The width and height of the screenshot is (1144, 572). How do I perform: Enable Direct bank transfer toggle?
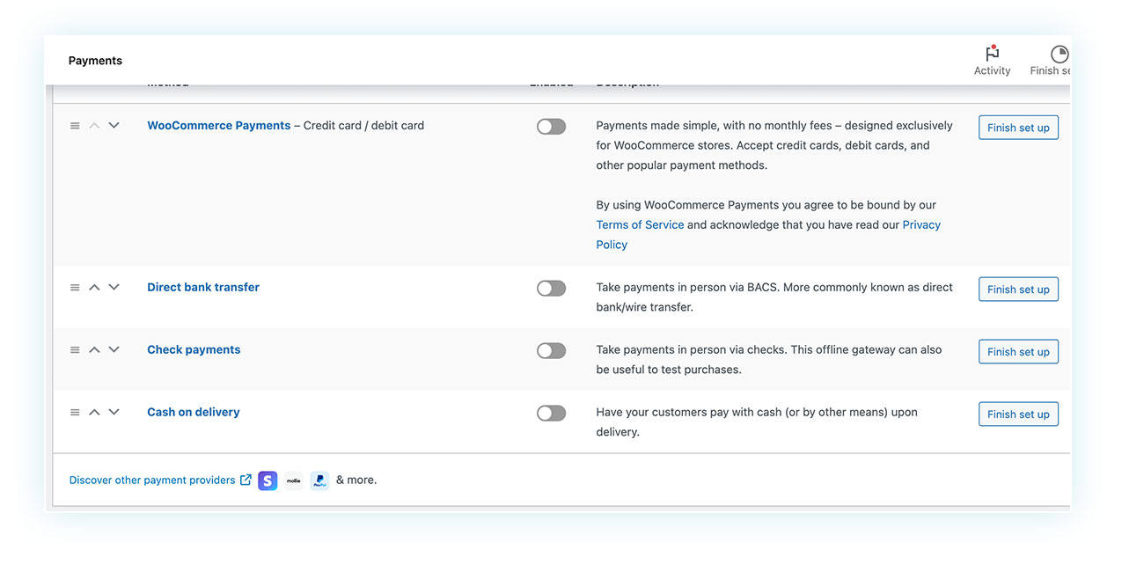tap(551, 289)
